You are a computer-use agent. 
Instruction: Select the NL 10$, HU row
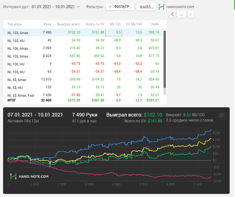click(x=83, y=72)
